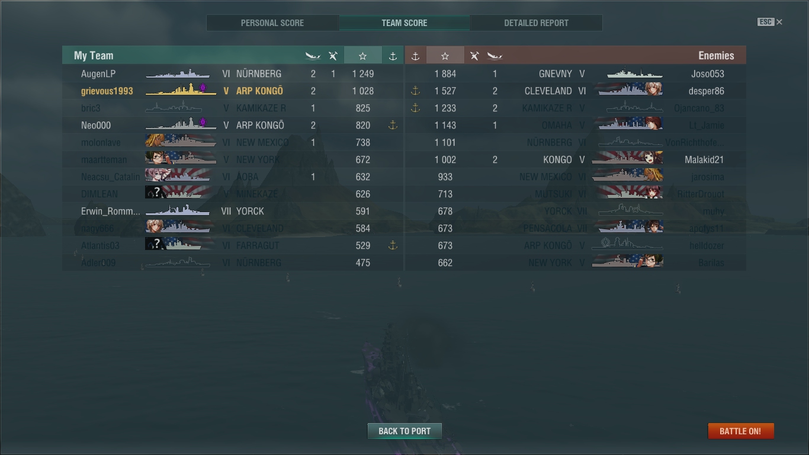Click the Back to Port button
809x455 pixels.
pos(404,431)
